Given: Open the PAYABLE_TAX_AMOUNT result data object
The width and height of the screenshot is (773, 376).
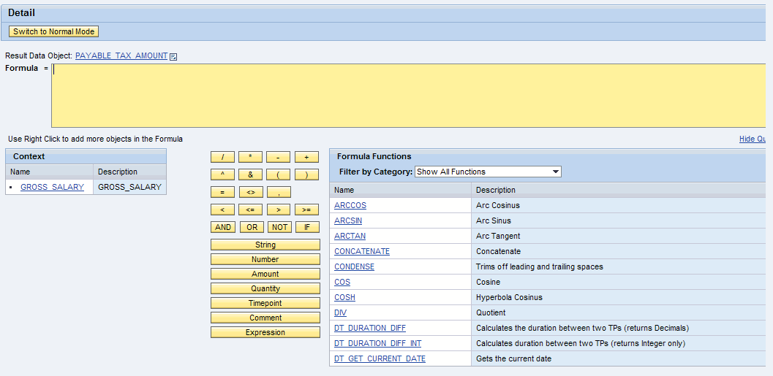Looking at the screenshot, I should coord(121,56).
